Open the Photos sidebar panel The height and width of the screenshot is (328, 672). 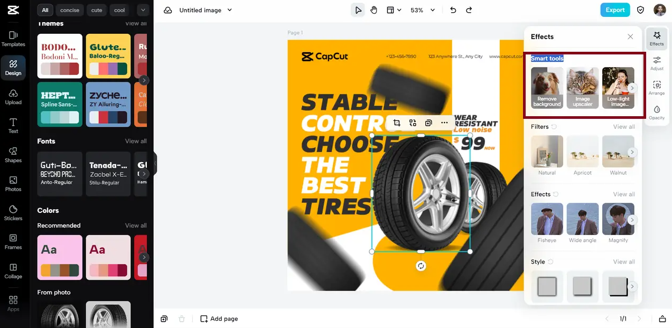pos(13,184)
